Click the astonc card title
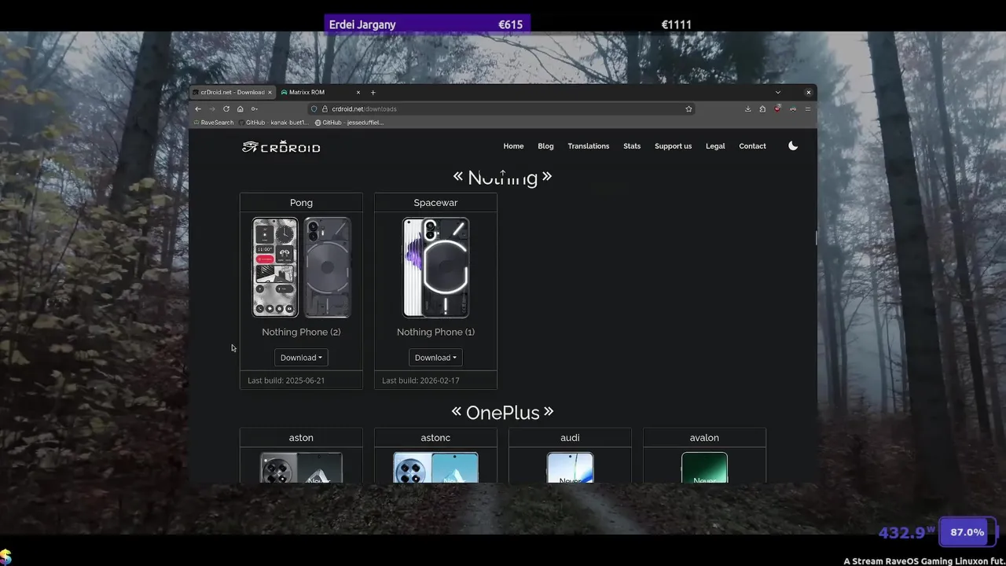This screenshot has height=566, width=1006. (435, 438)
